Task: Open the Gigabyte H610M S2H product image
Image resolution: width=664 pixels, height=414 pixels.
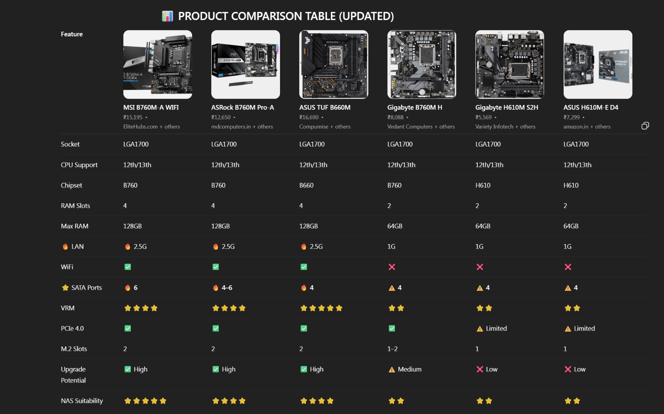Action: coord(510,65)
